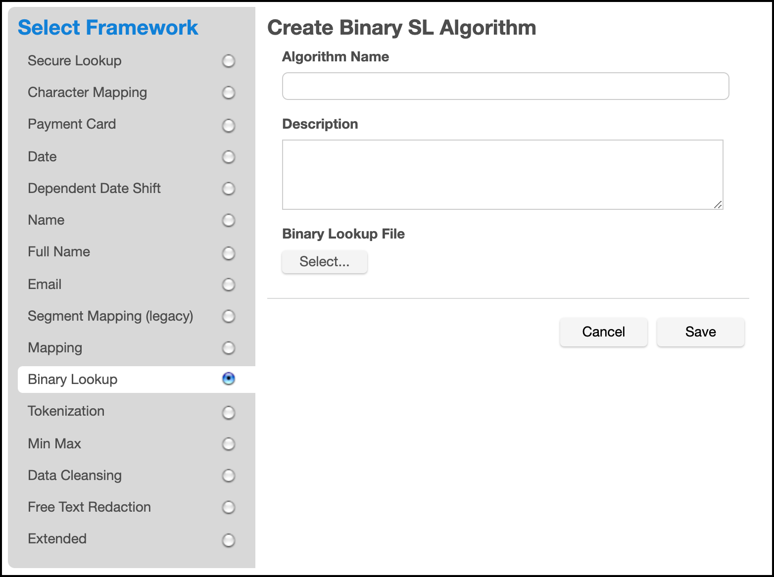This screenshot has width=774, height=577.
Task: Select the Data Cleansing radio button
Action: (228, 476)
